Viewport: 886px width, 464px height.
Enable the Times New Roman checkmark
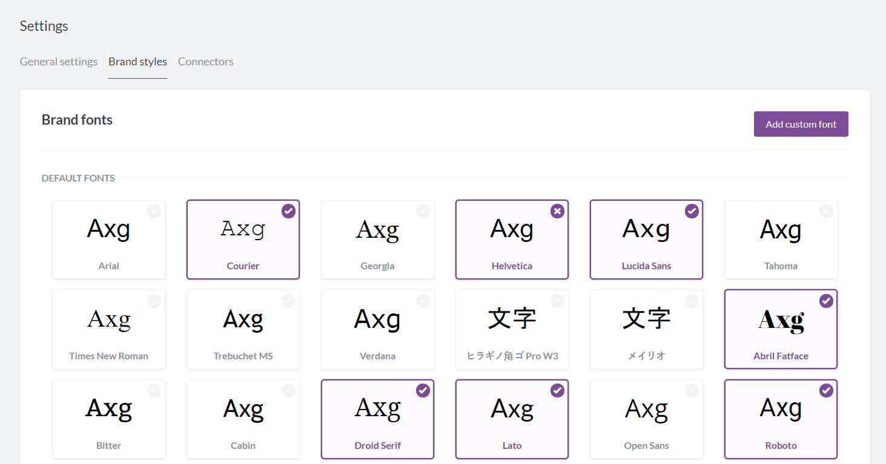(x=154, y=301)
